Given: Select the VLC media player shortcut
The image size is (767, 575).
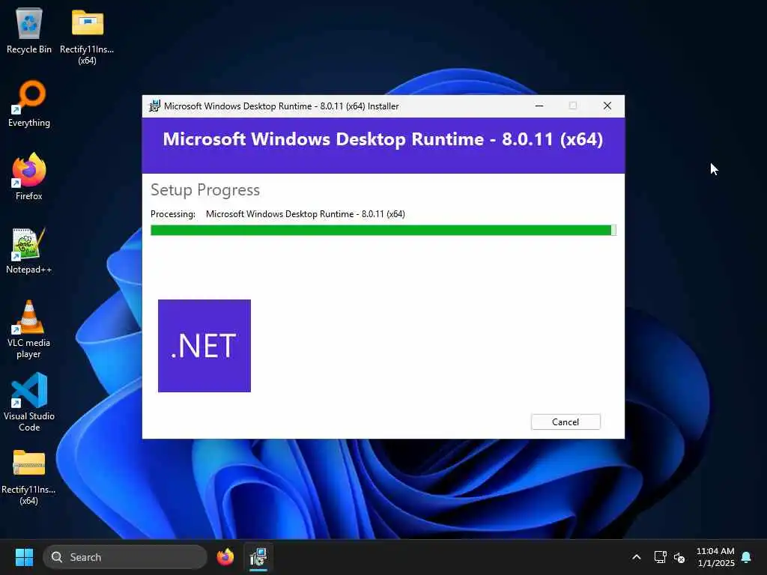Looking at the screenshot, I should click(29, 329).
